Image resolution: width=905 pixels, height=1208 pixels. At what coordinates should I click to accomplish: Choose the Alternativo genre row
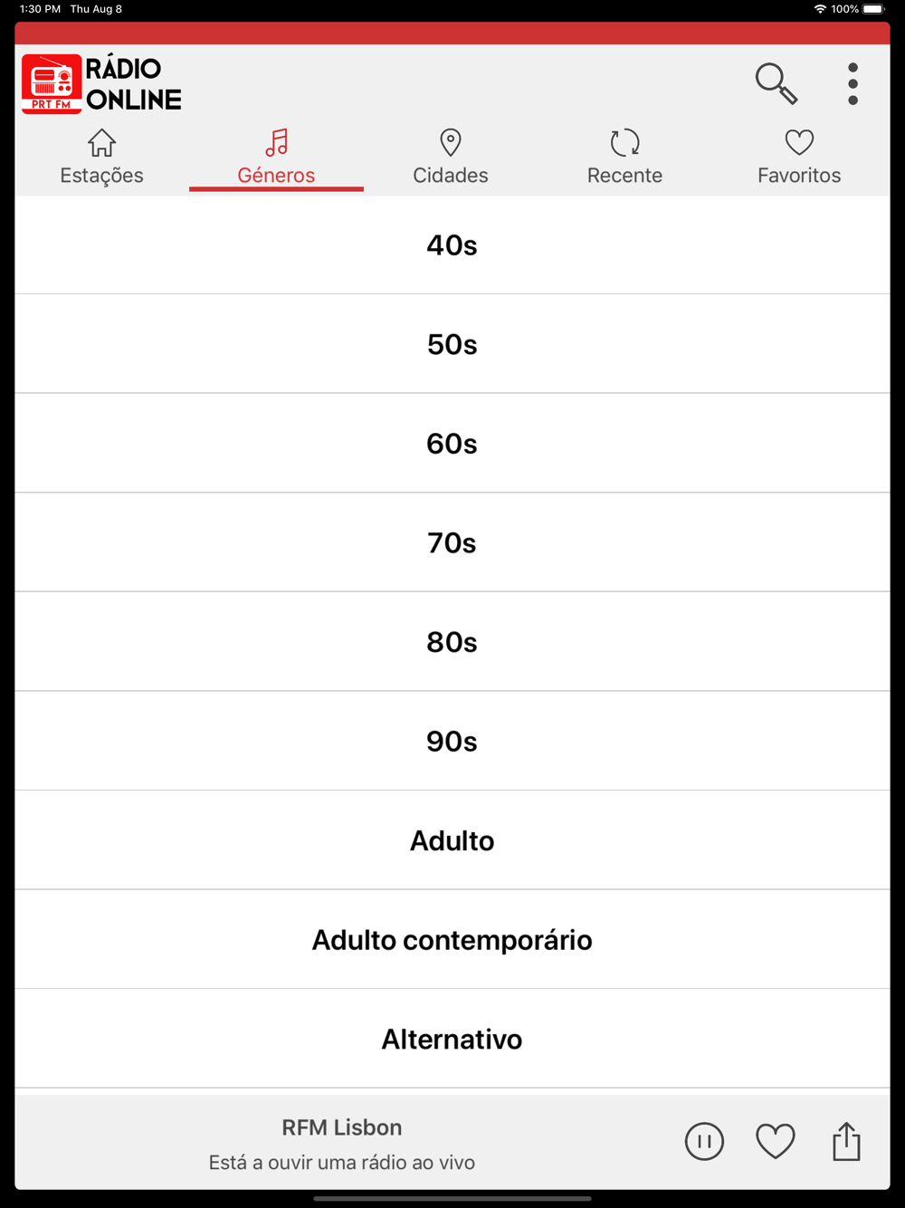(x=452, y=1039)
